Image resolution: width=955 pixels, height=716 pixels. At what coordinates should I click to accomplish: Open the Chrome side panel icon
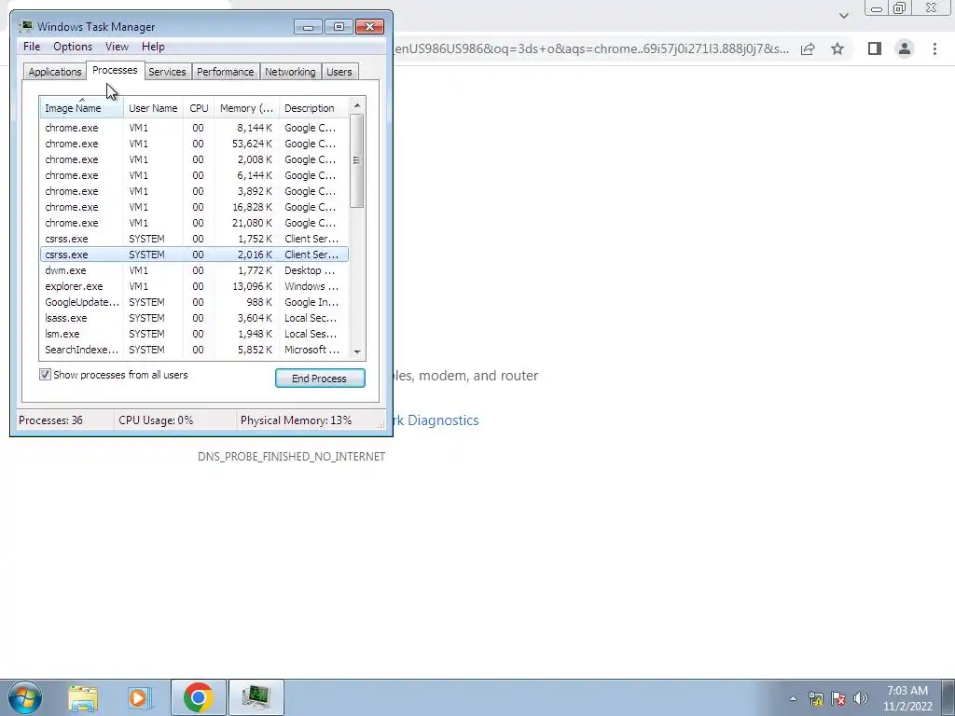(x=875, y=48)
